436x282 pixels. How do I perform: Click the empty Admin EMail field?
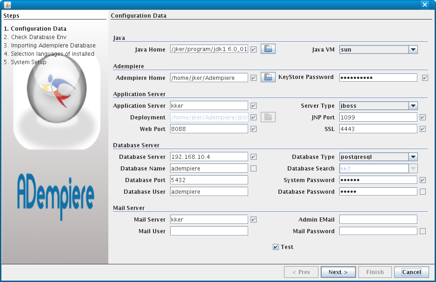[x=378, y=219]
